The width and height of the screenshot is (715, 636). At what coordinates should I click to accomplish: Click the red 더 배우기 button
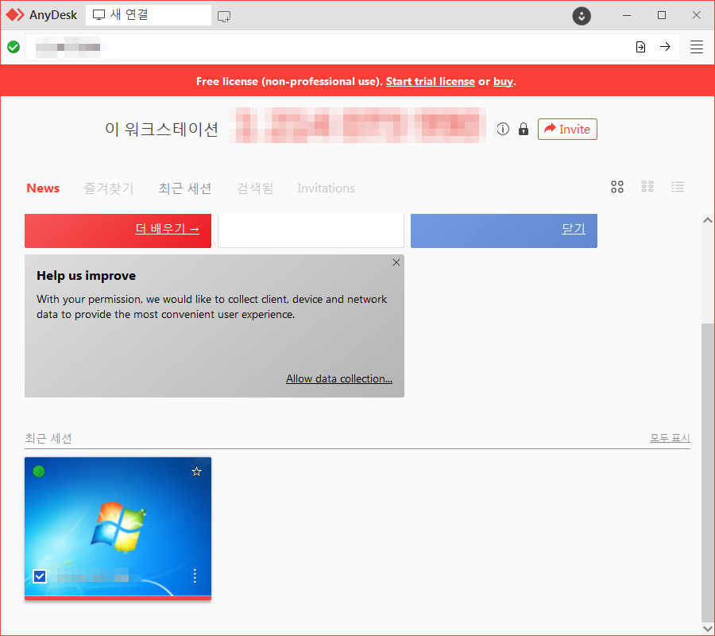[118, 231]
